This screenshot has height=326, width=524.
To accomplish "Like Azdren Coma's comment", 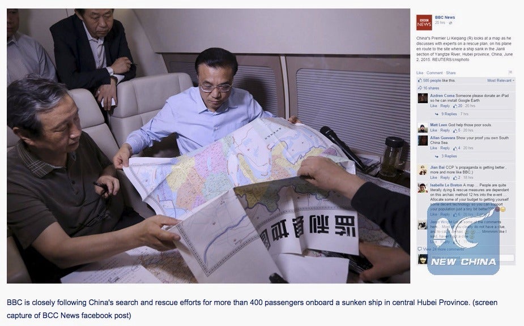I will click(433, 106).
